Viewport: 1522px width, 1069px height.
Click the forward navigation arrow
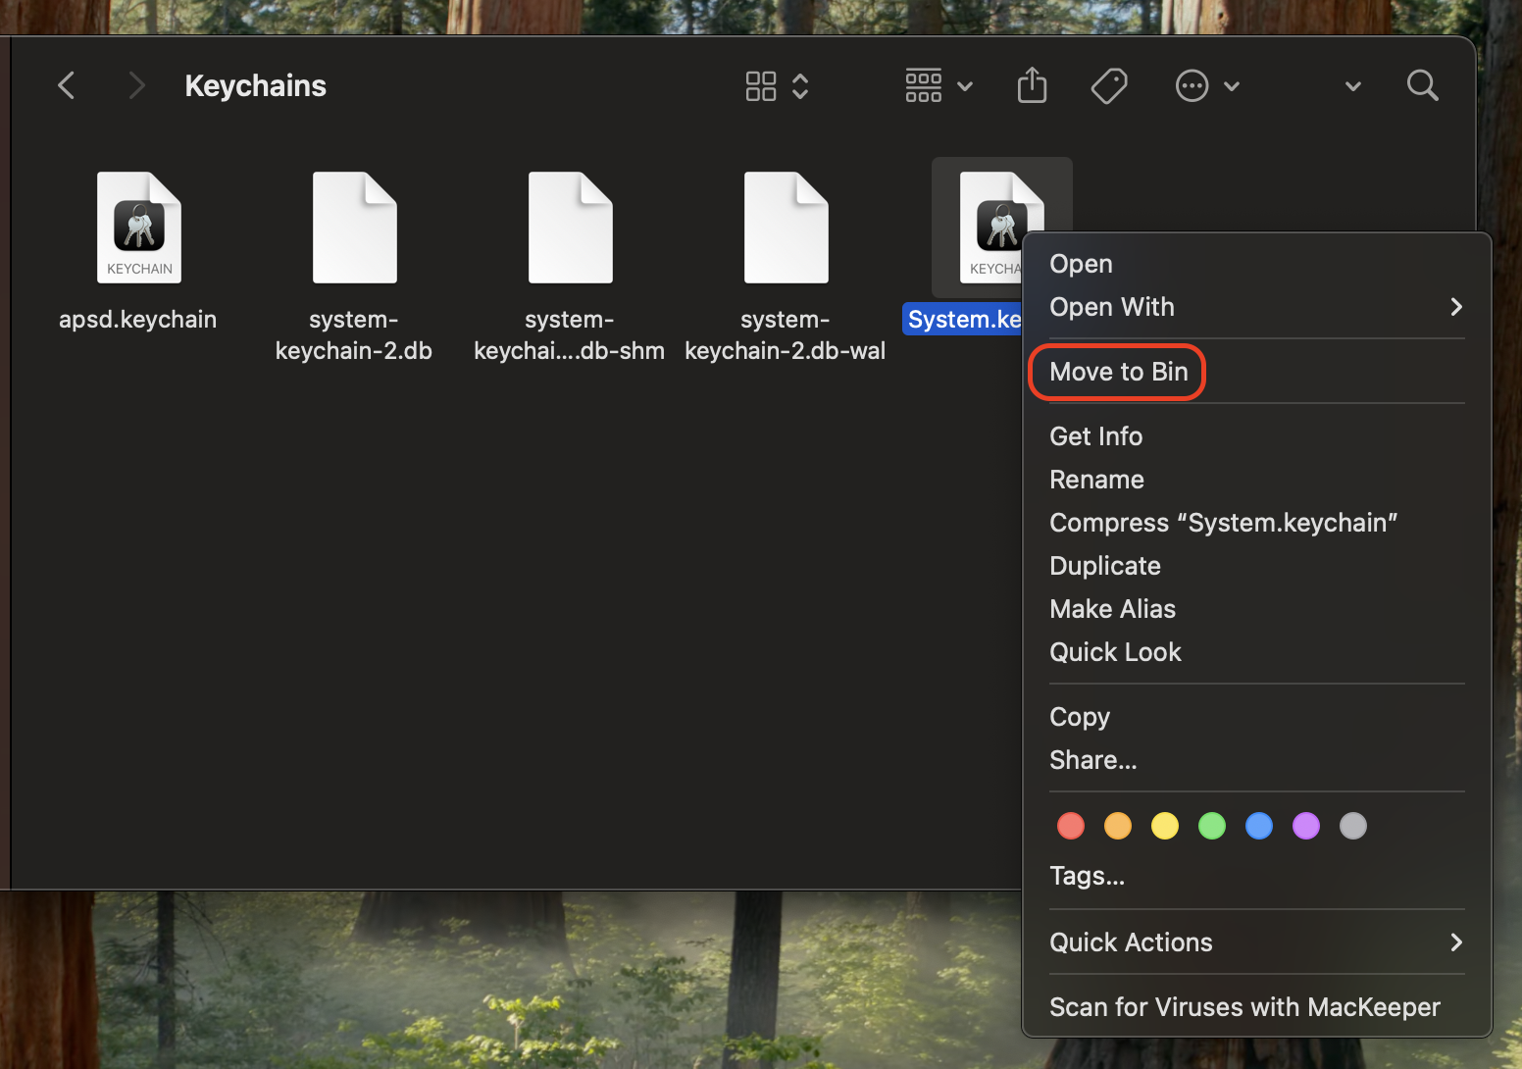click(136, 85)
